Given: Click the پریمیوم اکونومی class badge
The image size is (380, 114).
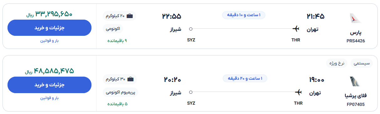Looking at the screenshot, I should pos(120,92).
